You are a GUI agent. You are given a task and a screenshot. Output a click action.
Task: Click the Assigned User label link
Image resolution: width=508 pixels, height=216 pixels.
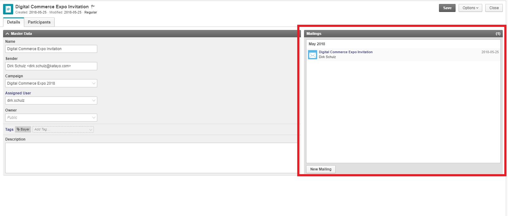coord(18,93)
